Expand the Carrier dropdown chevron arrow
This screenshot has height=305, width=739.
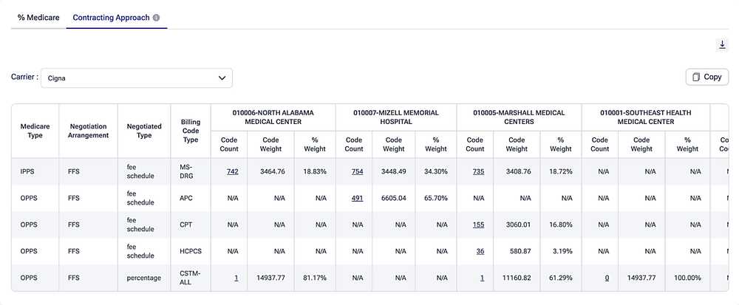[222, 78]
